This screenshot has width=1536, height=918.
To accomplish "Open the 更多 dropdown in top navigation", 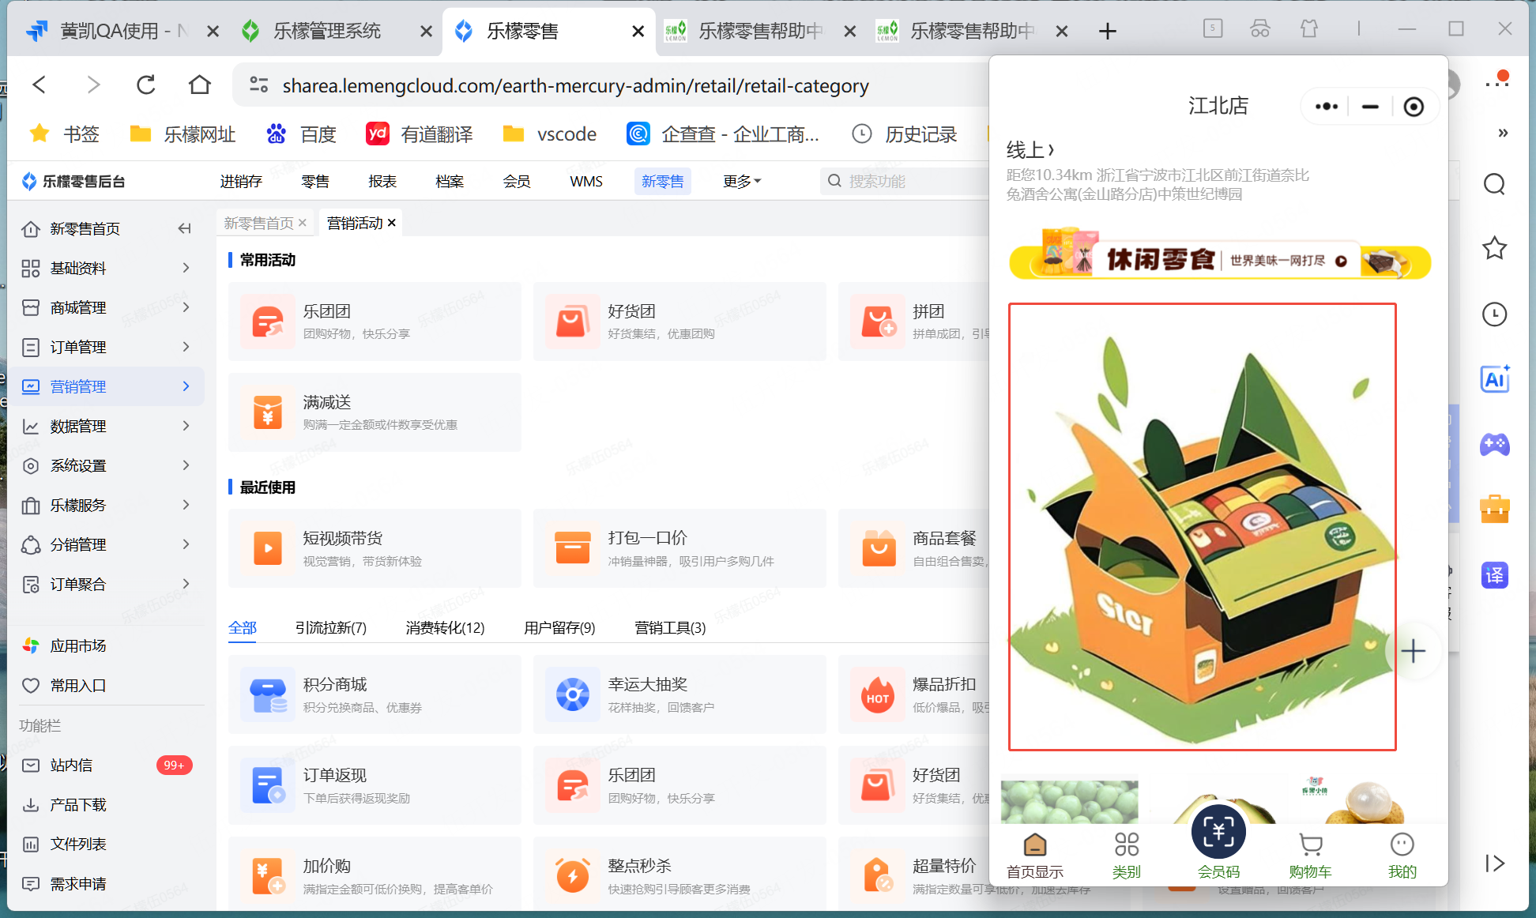I will tap(741, 182).
